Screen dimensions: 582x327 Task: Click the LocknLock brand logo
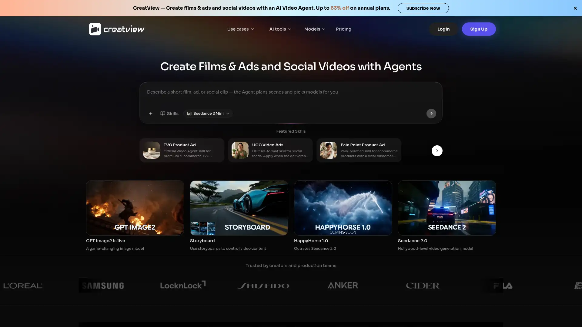(x=183, y=285)
